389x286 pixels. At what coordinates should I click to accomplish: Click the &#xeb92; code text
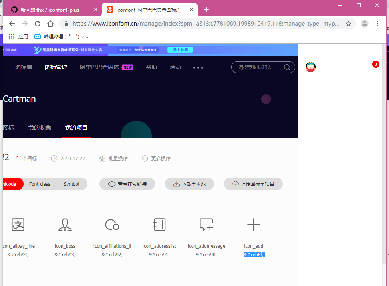point(112,254)
